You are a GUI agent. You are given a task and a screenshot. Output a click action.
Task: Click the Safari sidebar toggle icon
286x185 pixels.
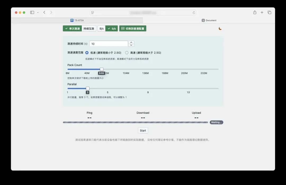(32, 12)
